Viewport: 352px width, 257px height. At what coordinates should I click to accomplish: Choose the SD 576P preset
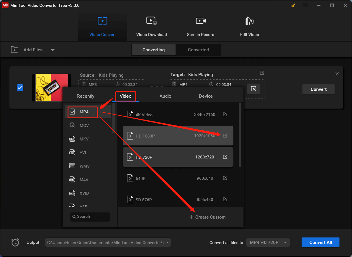pyautogui.click(x=178, y=199)
